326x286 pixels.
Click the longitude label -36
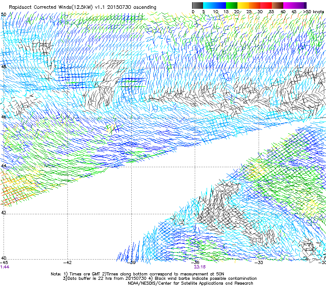(x=195, y=263)
